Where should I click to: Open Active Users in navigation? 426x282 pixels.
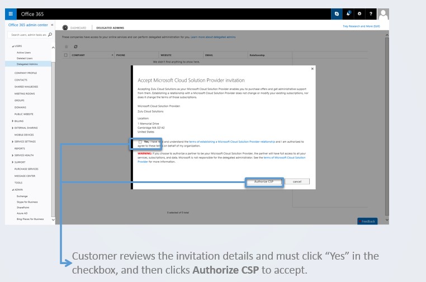[23, 53]
